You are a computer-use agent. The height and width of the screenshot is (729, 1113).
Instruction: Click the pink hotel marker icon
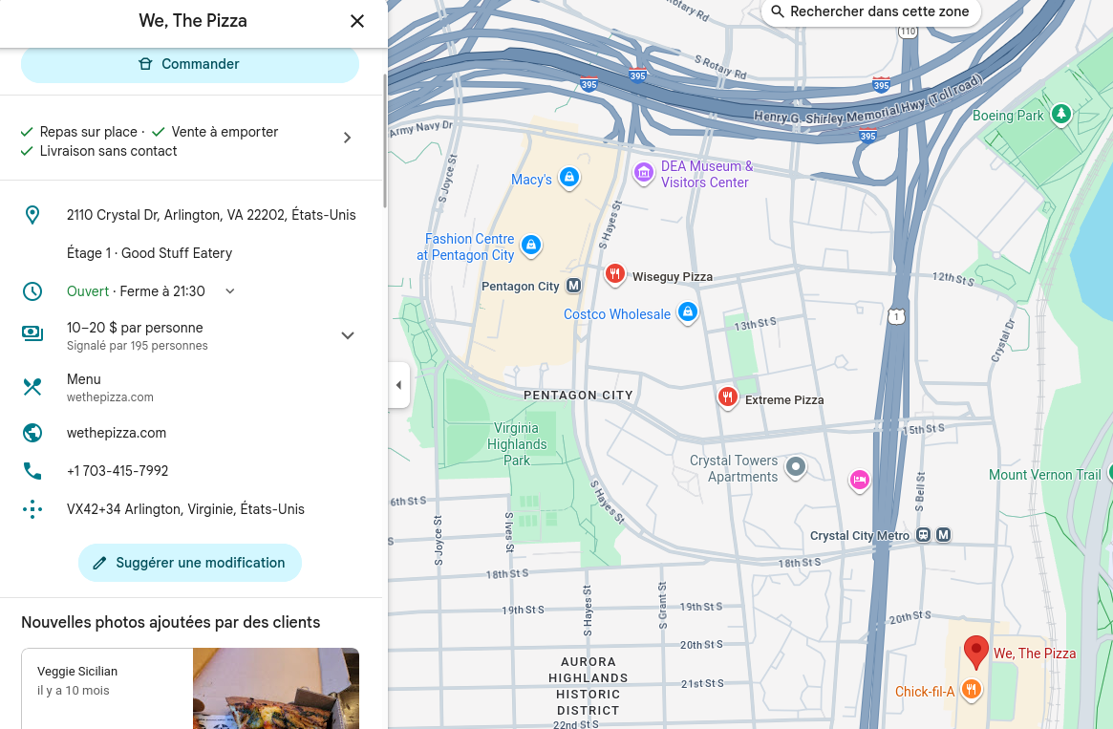[x=860, y=481]
